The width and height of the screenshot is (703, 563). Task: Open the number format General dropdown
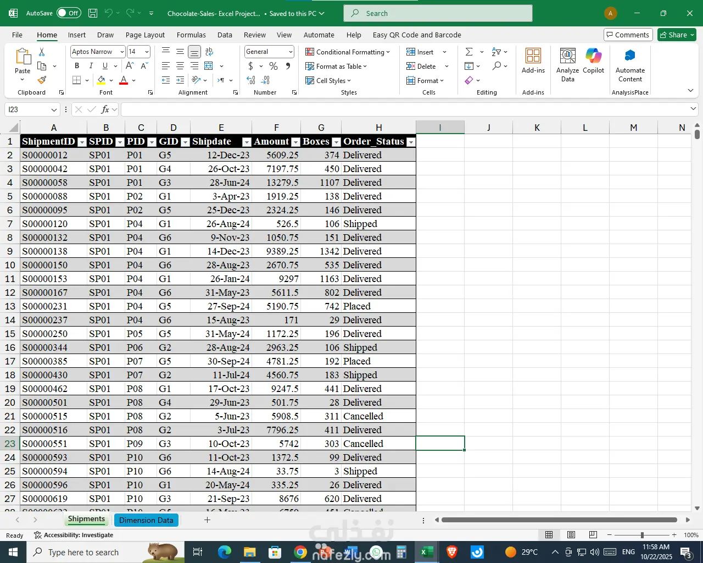291,52
